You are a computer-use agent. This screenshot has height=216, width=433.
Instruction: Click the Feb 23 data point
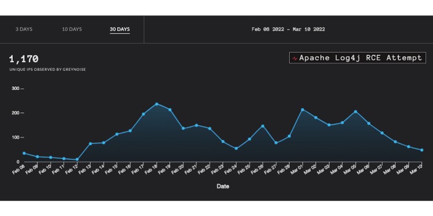(223, 142)
